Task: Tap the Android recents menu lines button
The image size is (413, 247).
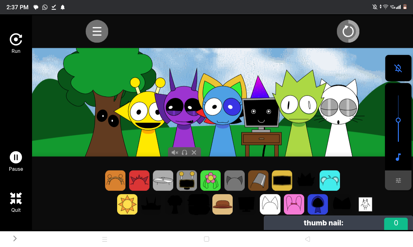Action: 104,239
